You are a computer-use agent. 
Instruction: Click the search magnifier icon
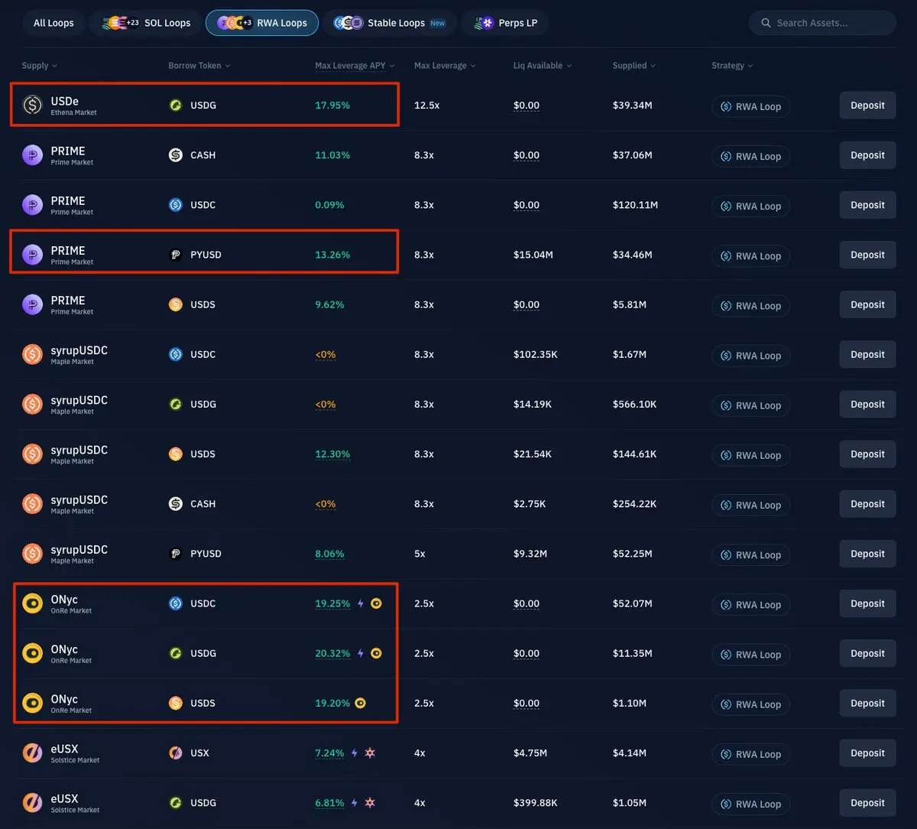tap(766, 23)
